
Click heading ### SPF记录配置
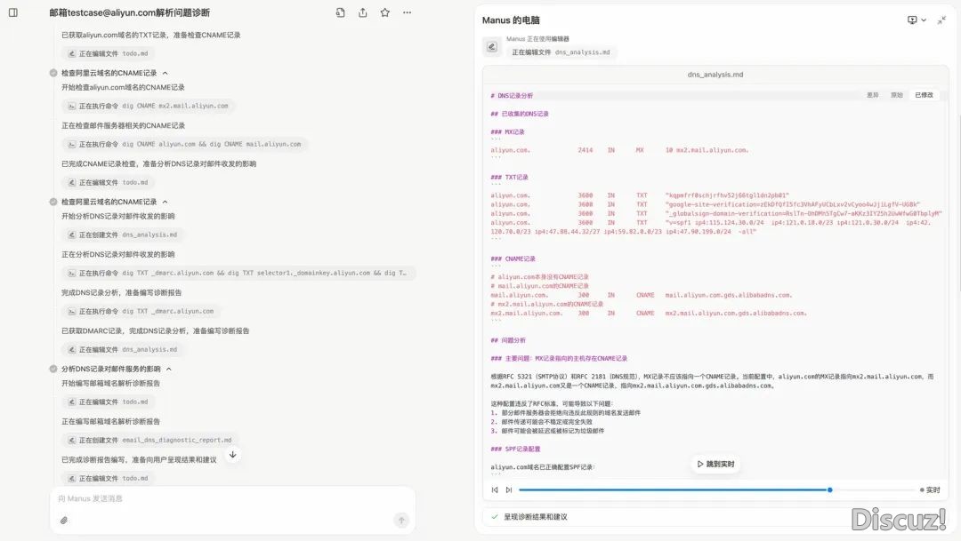(515, 449)
